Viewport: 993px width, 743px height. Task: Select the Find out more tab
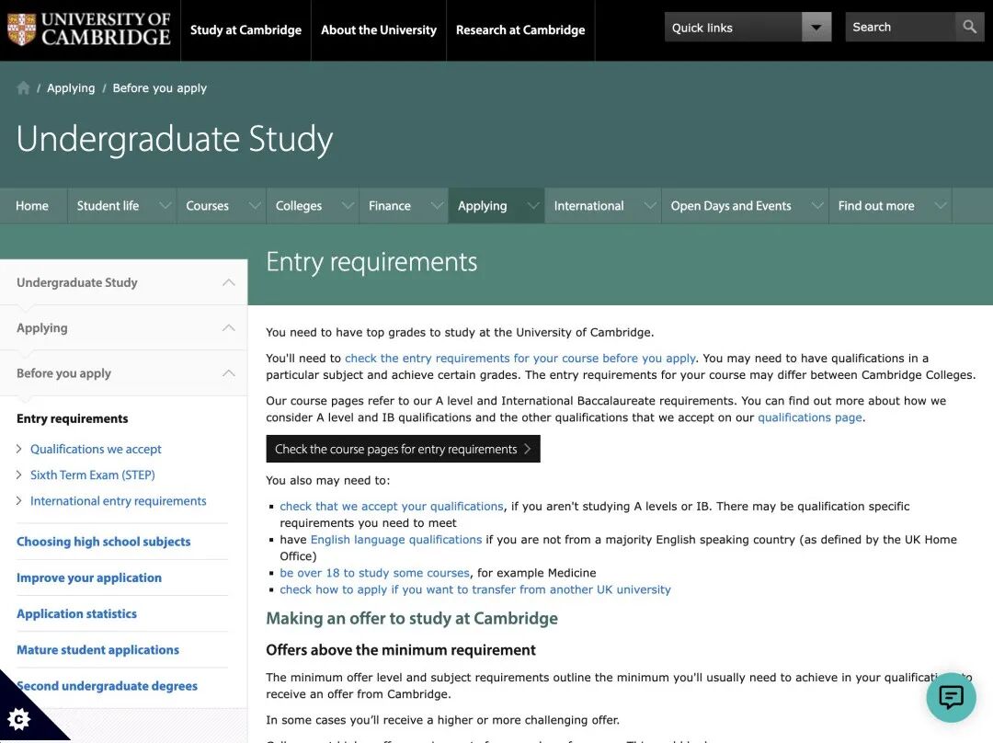876,205
